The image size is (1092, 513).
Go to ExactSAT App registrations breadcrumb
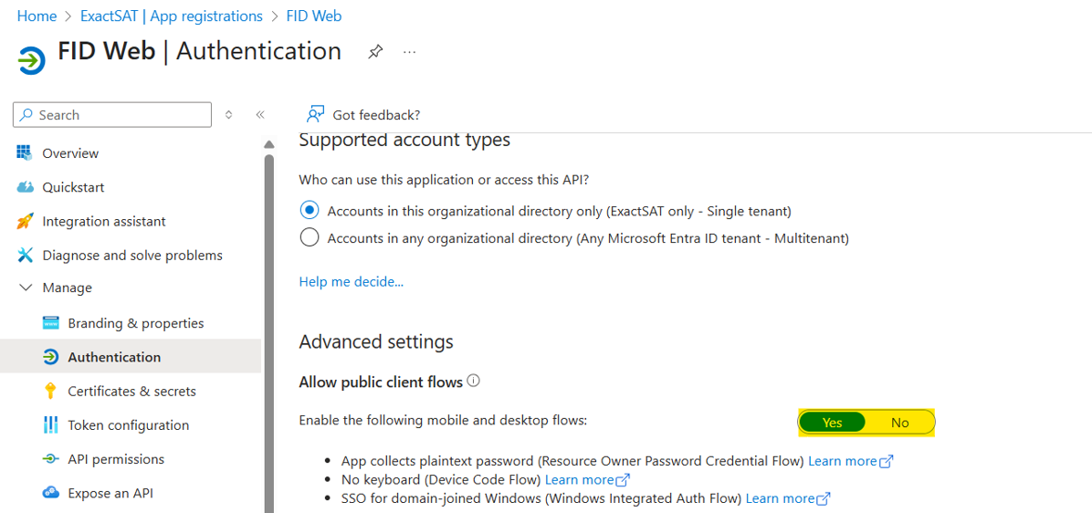(x=172, y=16)
